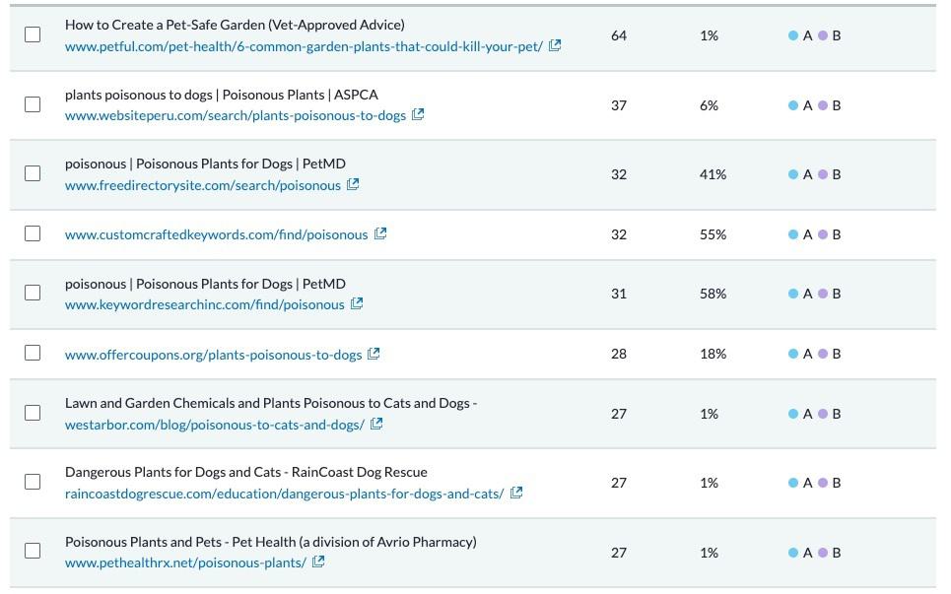Viewport: 951px width, 594px height.
Task: Click the blue A indicator on first row
Action: 800,34
